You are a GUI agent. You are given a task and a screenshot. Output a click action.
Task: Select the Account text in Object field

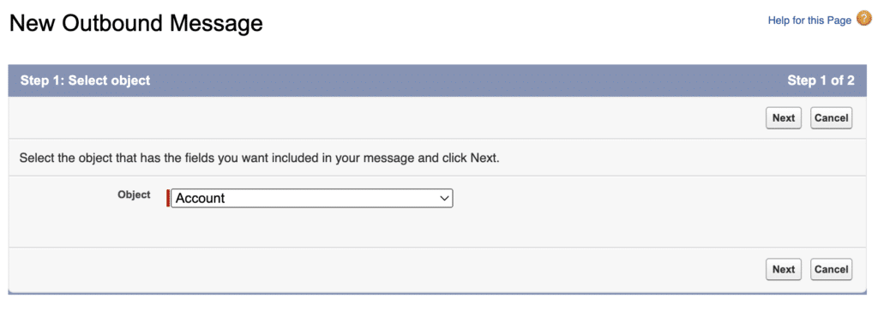[200, 198]
